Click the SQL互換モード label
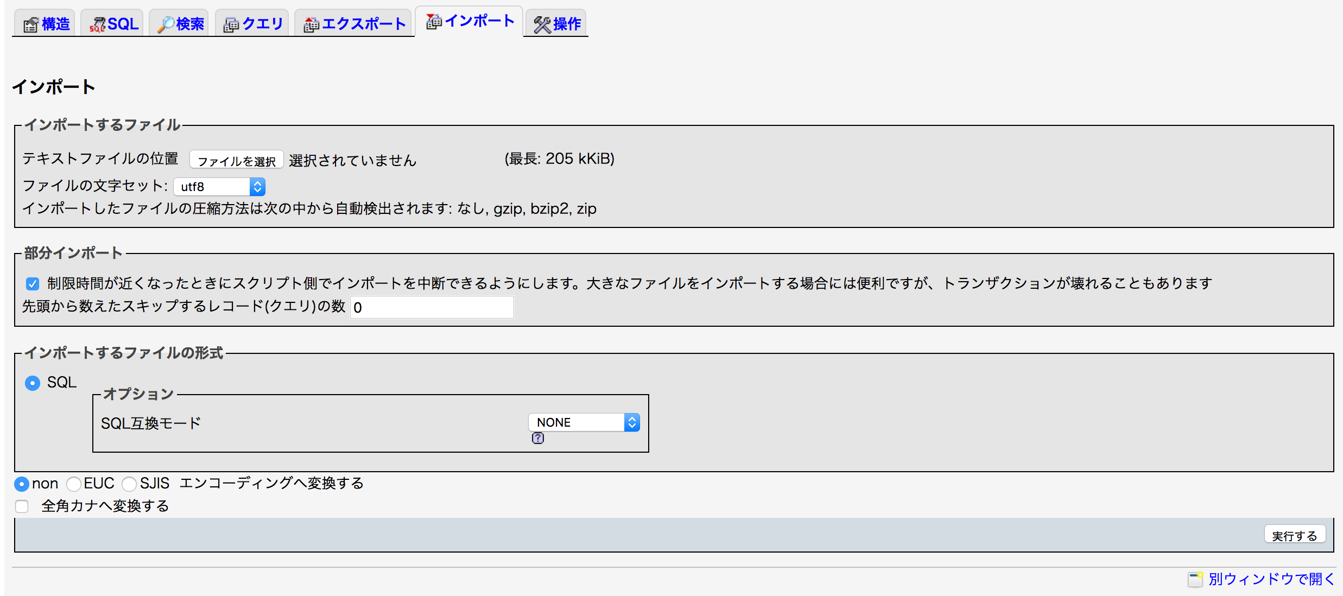 [151, 423]
